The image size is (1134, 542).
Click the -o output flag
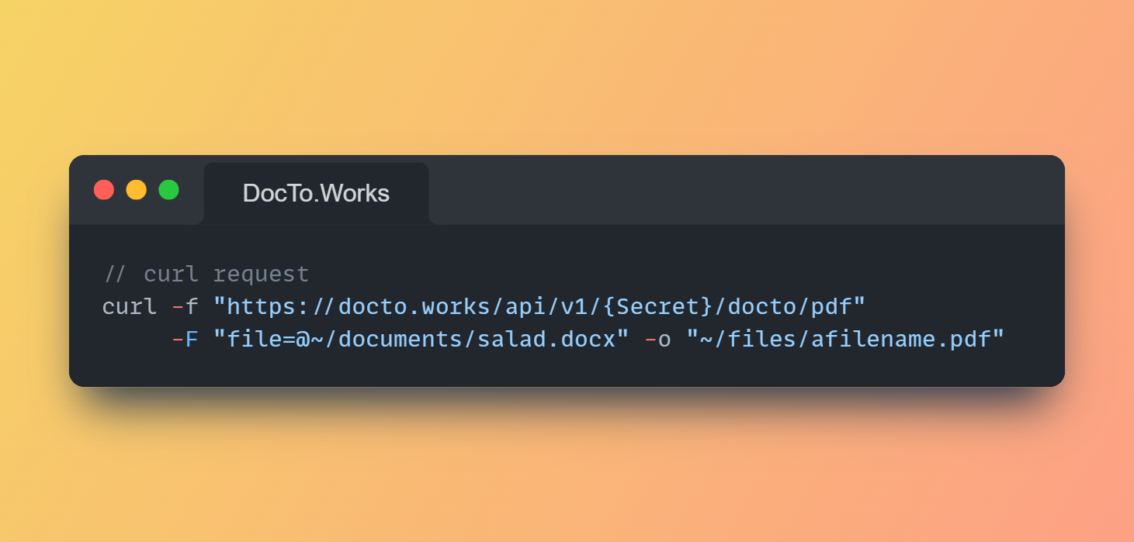click(658, 339)
